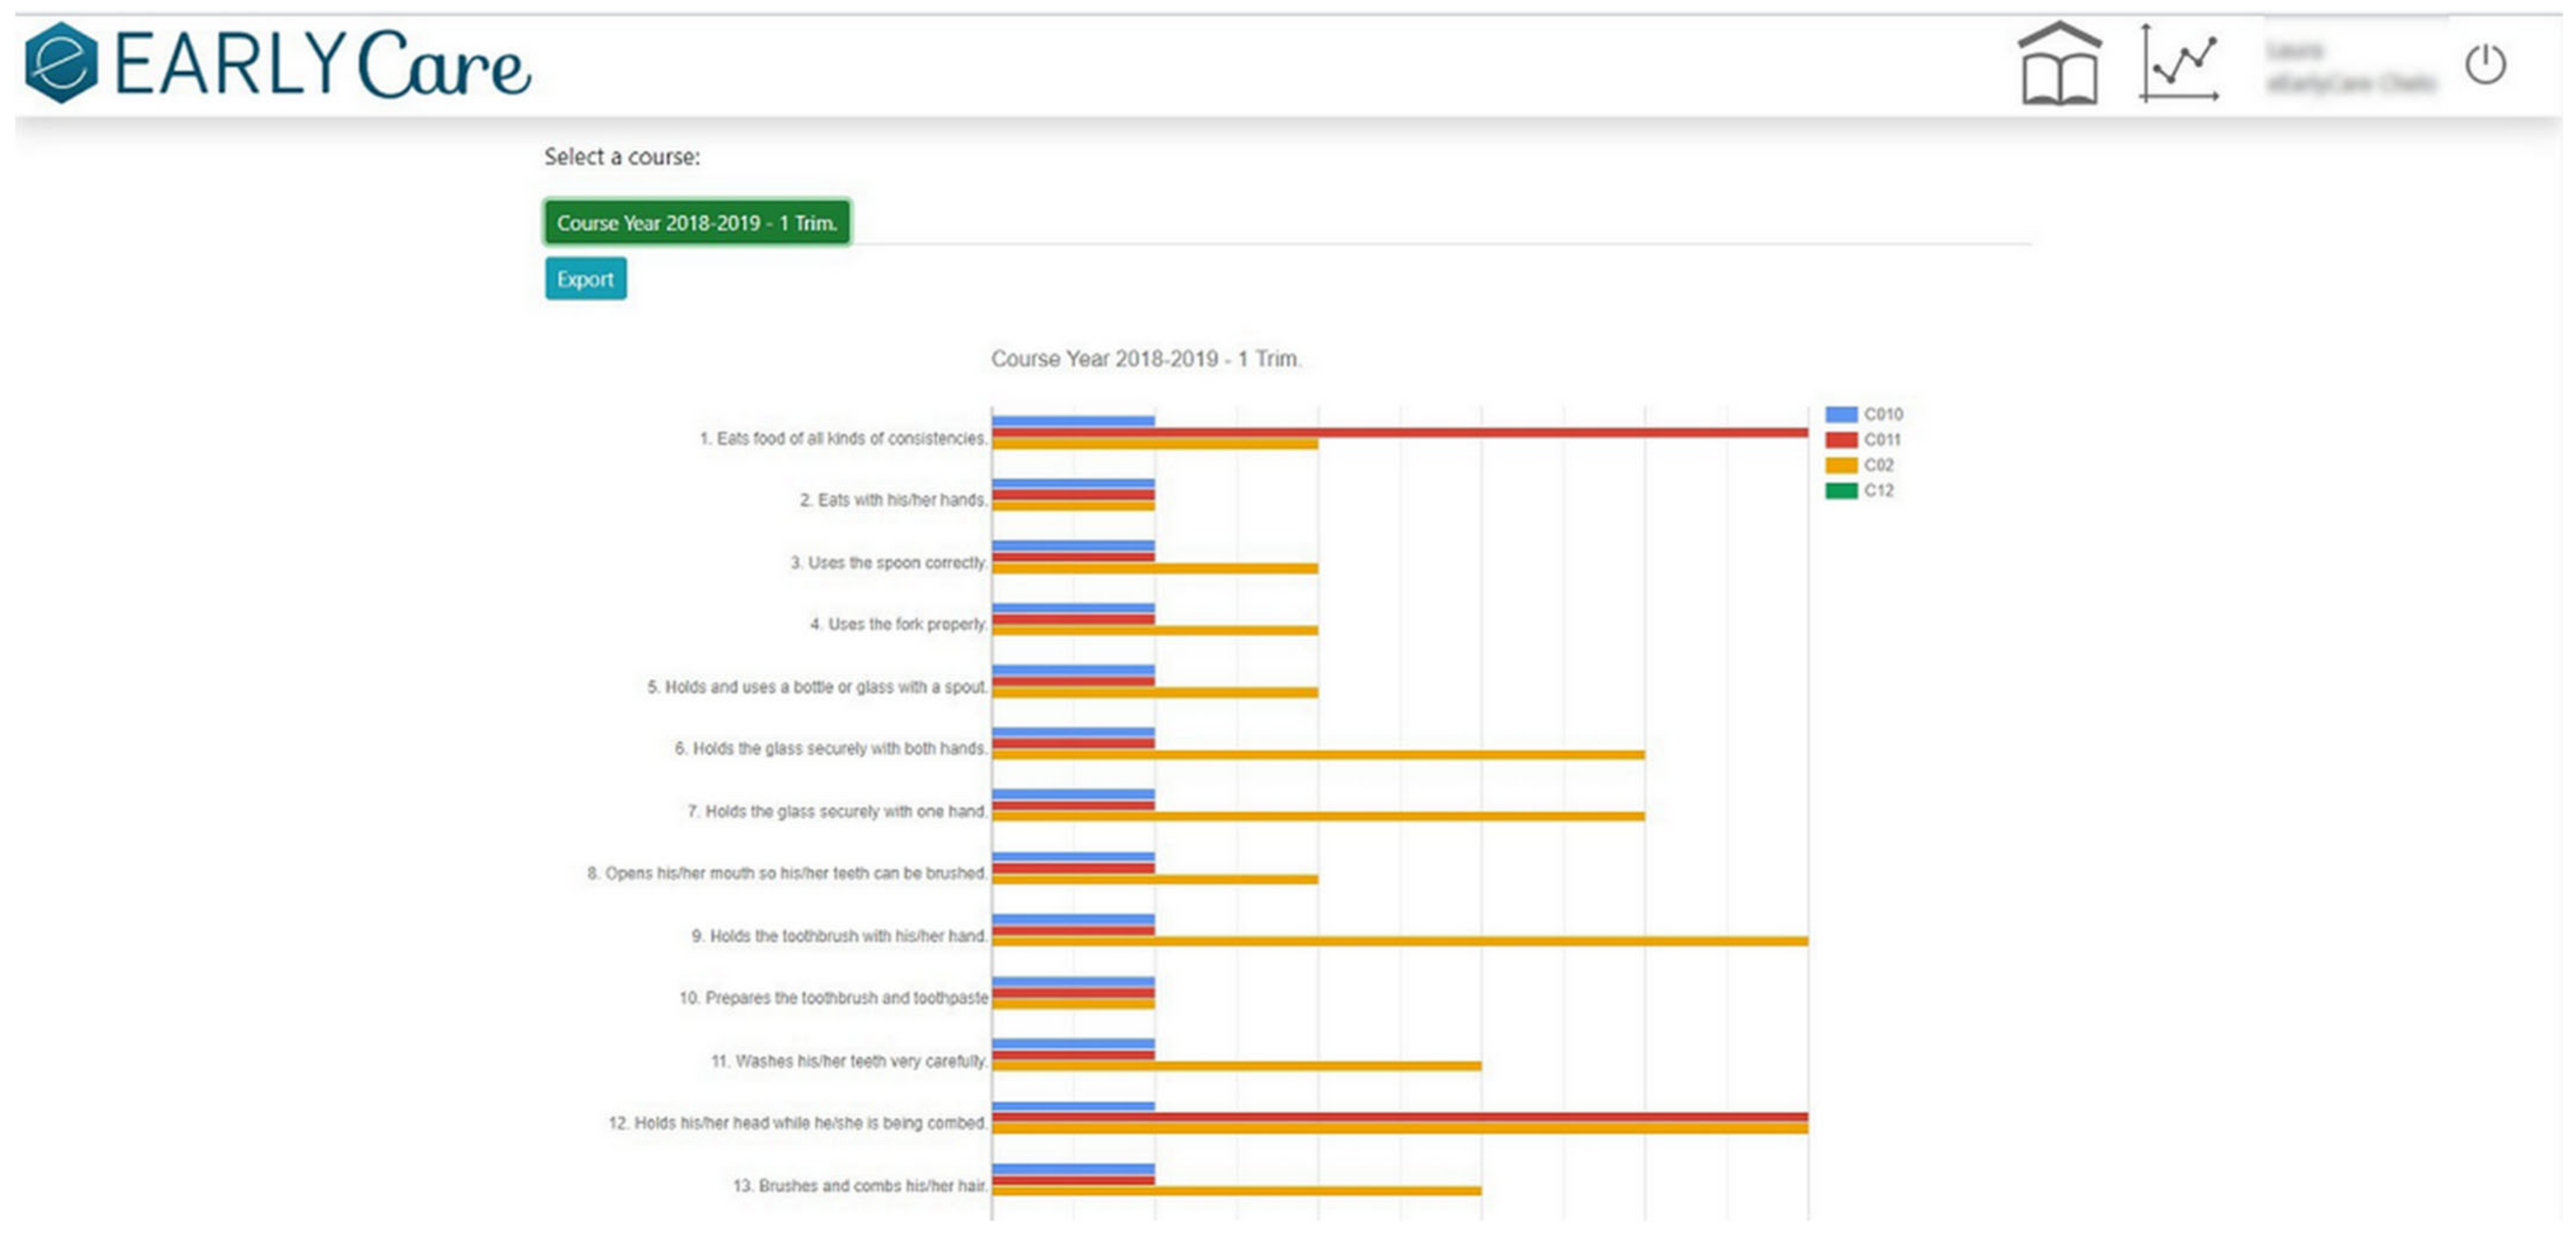The width and height of the screenshot is (2576, 1241).
Task: Toggle the C011 red legend swatch
Action: [x=1841, y=440]
